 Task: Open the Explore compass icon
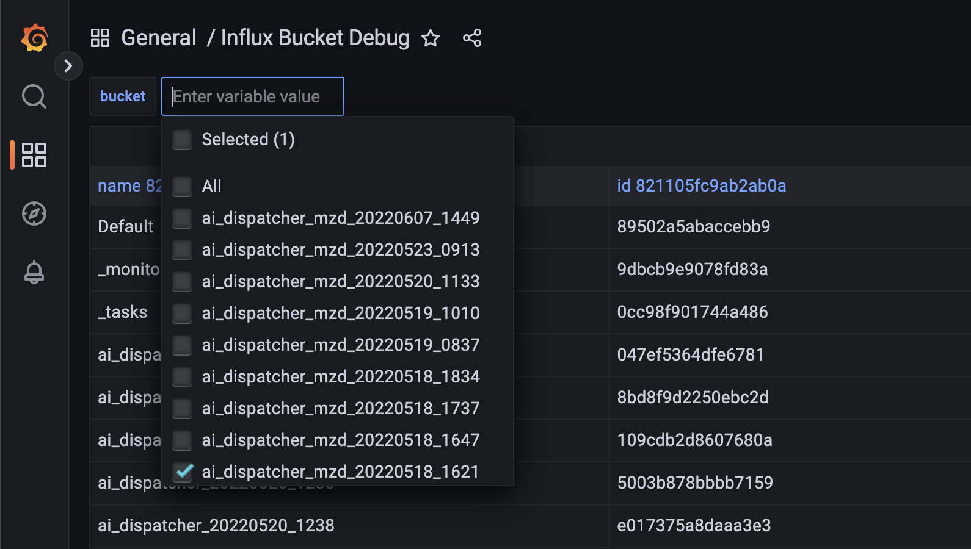click(x=34, y=213)
